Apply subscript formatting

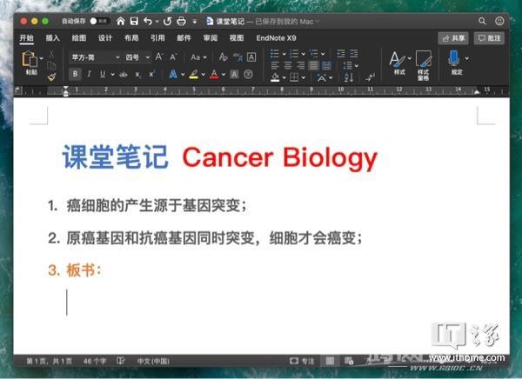click(137, 74)
